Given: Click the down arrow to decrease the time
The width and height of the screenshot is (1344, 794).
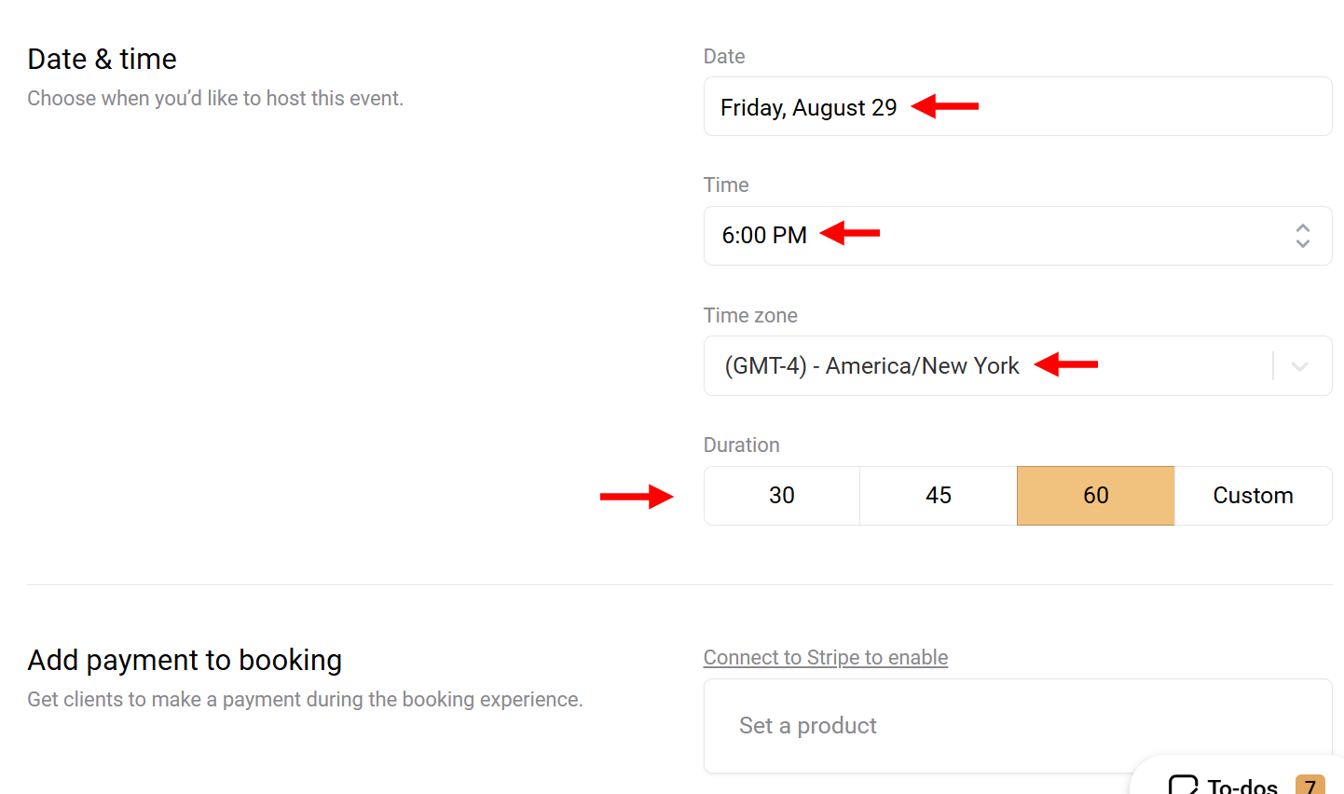Looking at the screenshot, I should pos(1302,243).
